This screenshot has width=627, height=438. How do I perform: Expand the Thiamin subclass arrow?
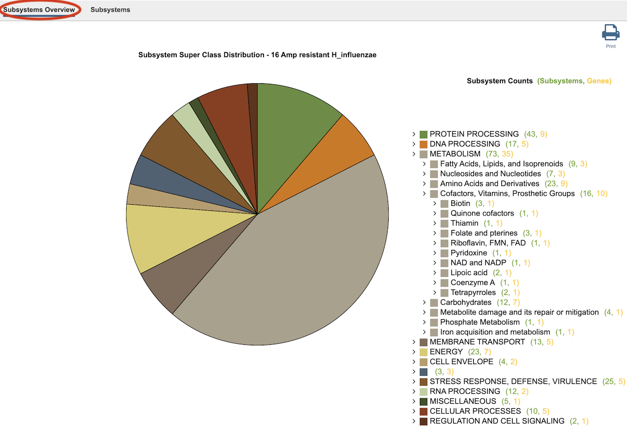tap(435, 223)
